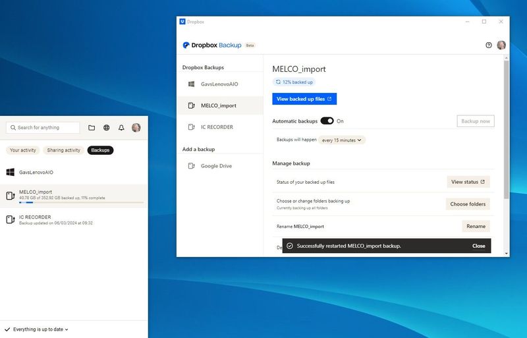The image size is (527, 338).
Task: Click the Beta label badge
Action: tap(250, 45)
